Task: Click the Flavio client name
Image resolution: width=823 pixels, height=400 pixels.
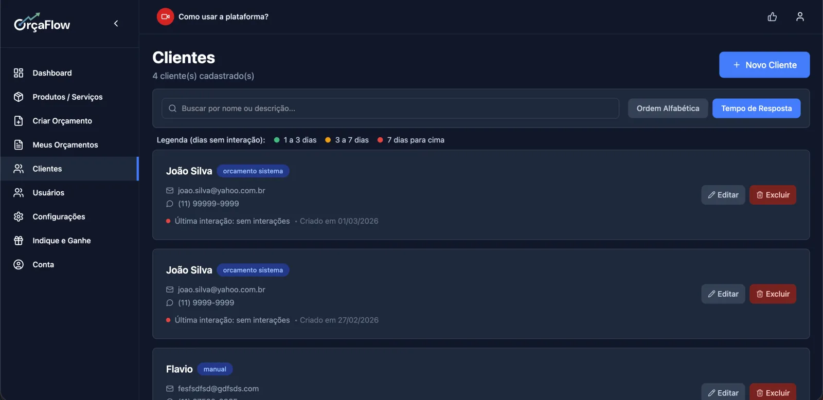Action: click(180, 369)
